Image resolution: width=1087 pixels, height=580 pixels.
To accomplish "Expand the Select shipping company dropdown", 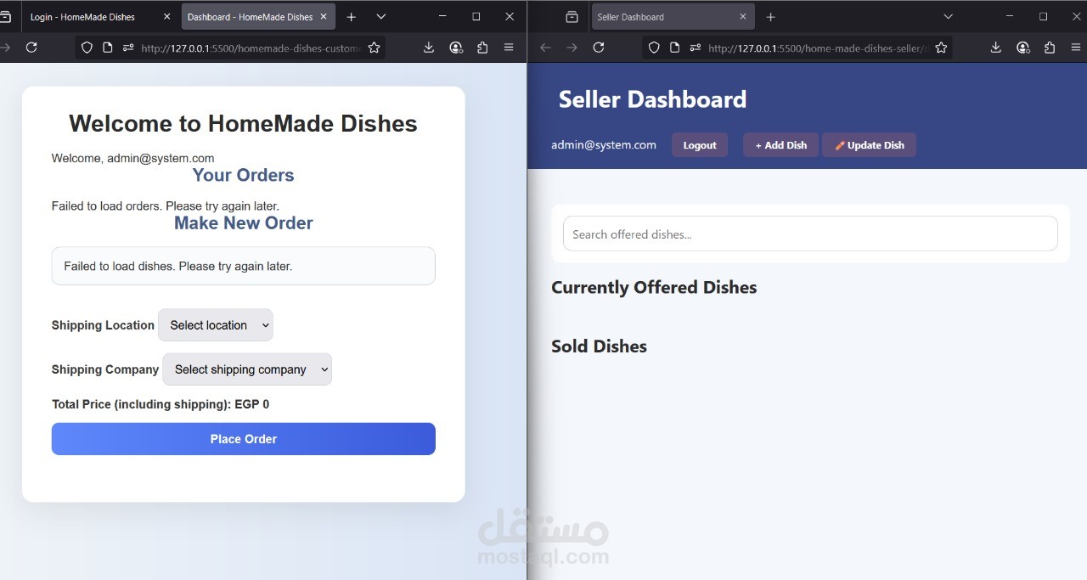I will coord(247,369).
